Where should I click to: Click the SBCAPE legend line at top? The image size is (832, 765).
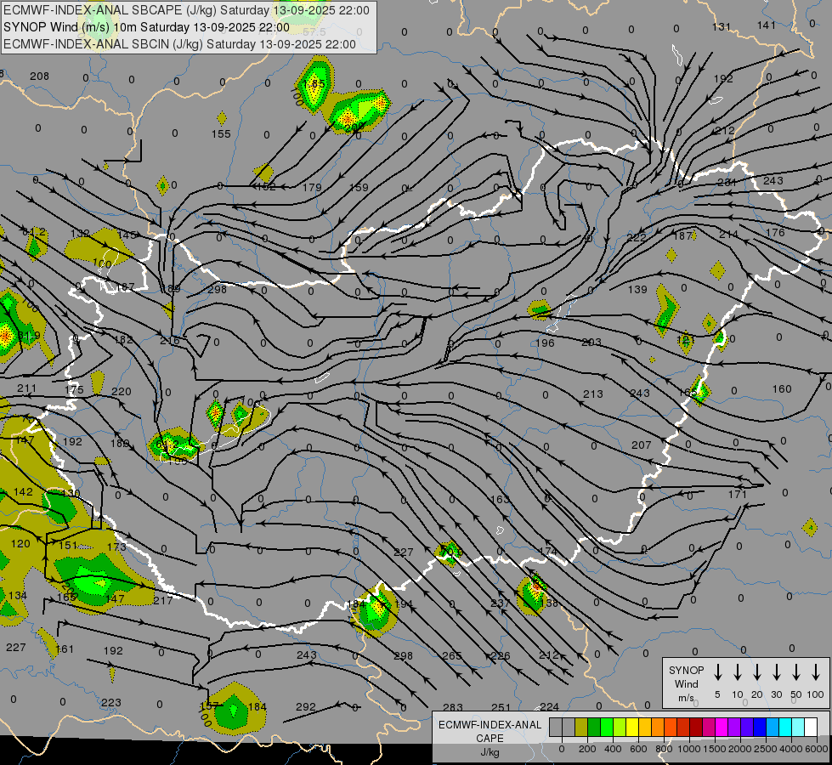(186, 10)
